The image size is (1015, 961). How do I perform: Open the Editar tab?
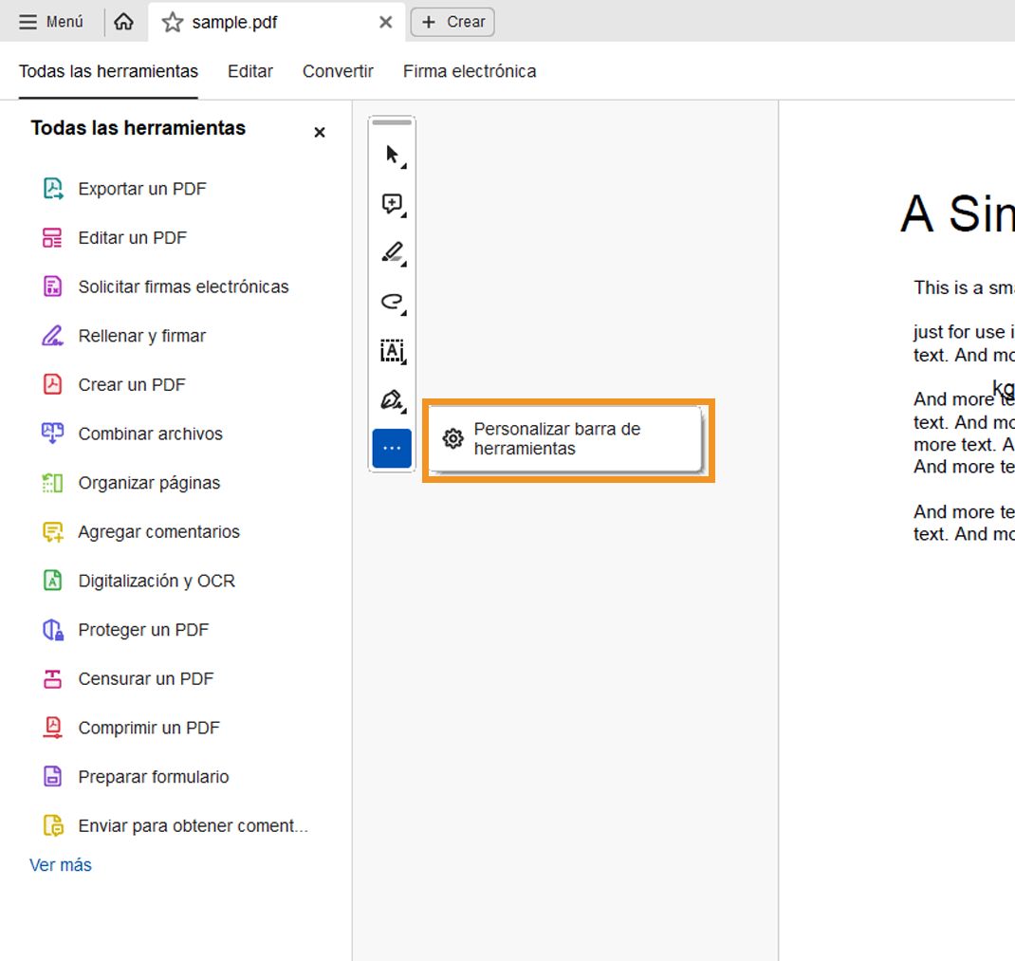[x=249, y=71]
